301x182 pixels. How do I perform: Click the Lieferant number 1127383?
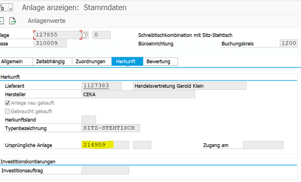(101, 86)
